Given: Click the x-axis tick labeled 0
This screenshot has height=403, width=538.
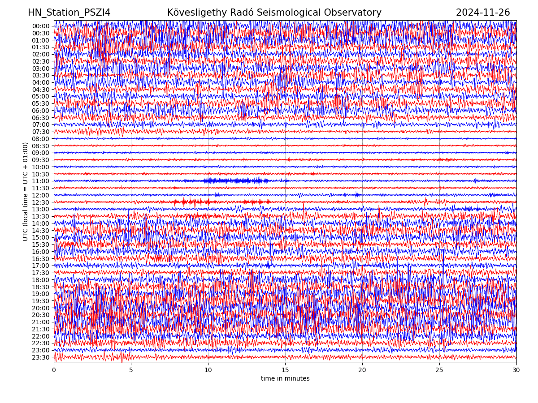Looking at the screenshot, I should point(54,370).
